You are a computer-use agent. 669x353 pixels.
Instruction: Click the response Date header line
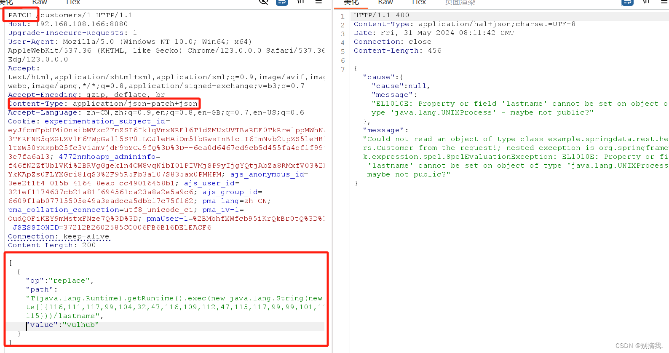tap(434, 33)
